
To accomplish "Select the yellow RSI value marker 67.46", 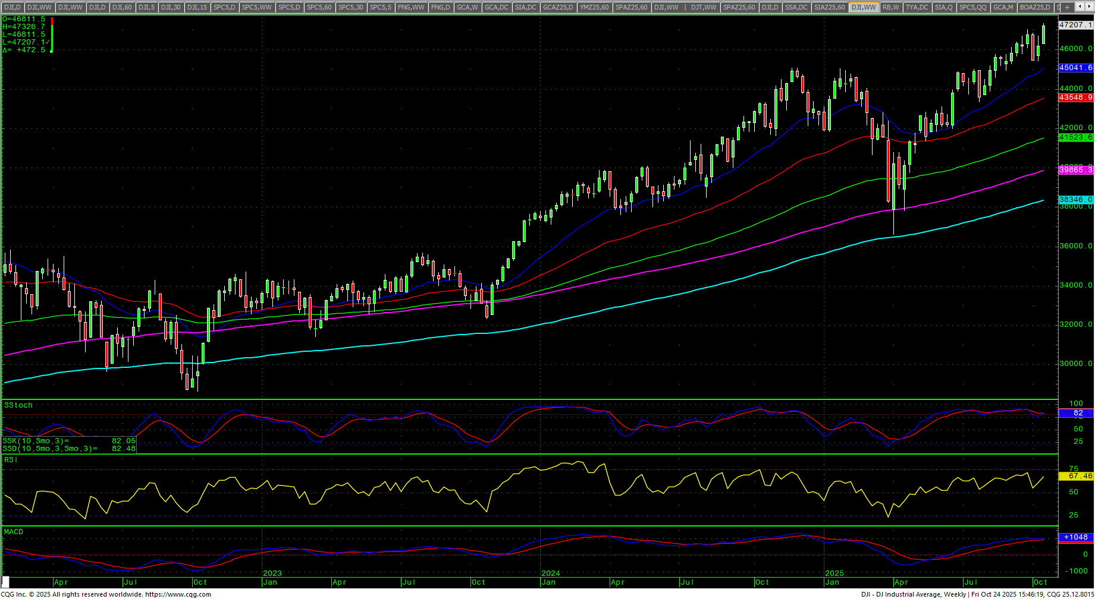I will coord(1075,476).
